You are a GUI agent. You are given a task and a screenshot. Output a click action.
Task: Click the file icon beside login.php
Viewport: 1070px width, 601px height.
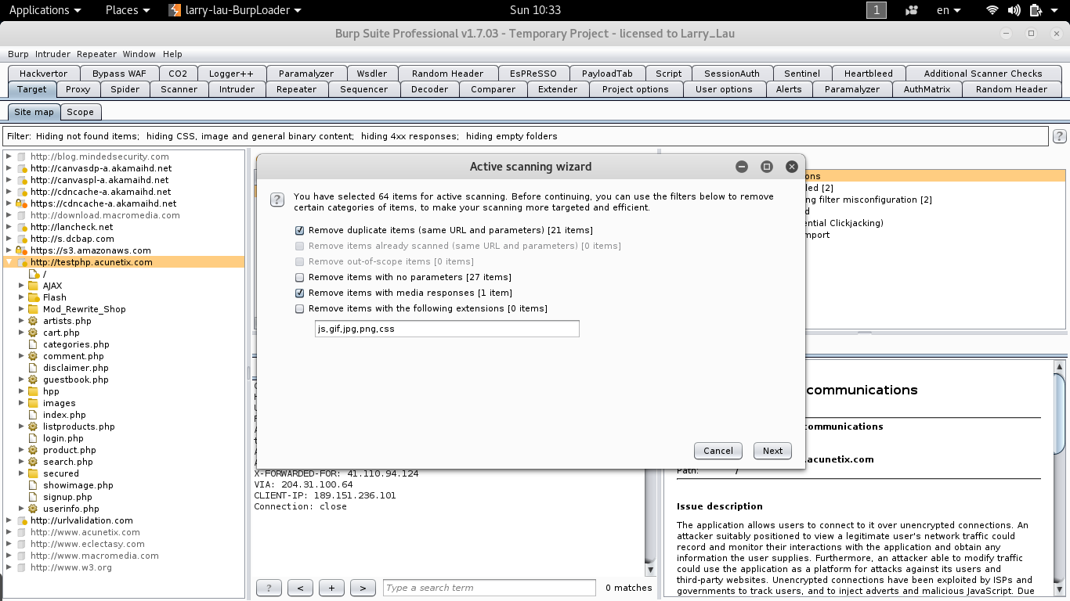coord(33,438)
